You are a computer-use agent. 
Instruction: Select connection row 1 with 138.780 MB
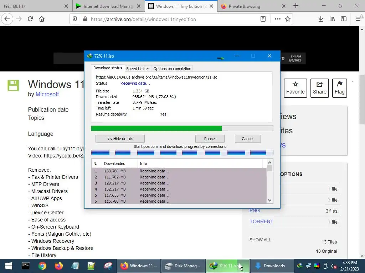pos(179,171)
